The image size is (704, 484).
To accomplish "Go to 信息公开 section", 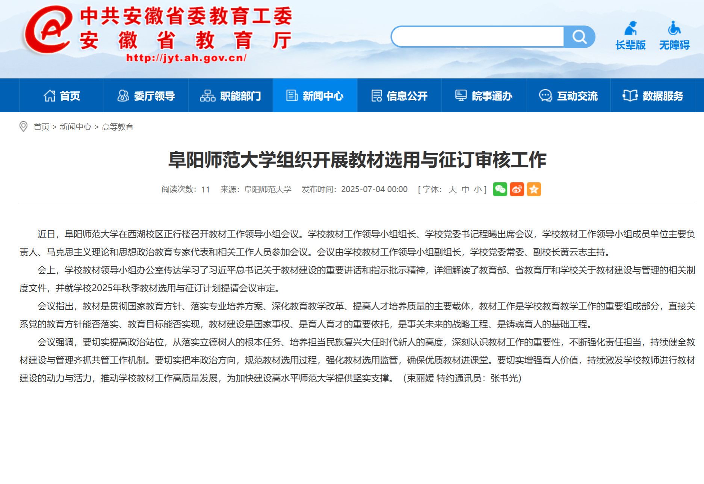I will (x=399, y=96).
